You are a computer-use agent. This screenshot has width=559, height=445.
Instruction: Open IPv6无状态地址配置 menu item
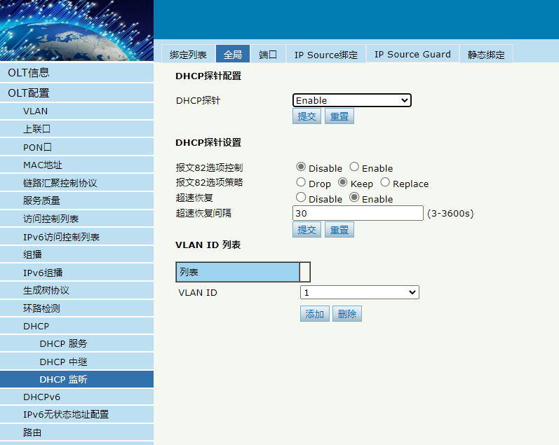click(76, 414)
